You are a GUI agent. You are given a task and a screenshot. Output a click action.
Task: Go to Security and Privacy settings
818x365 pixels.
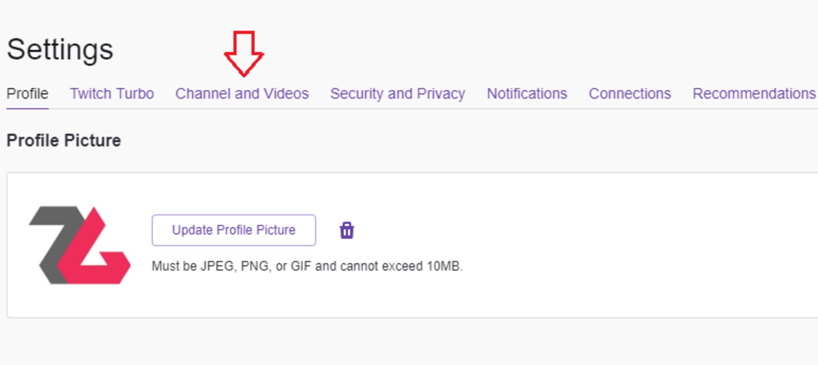coord(397,94)
